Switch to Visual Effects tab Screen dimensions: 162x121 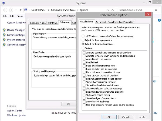click(87, 22)
